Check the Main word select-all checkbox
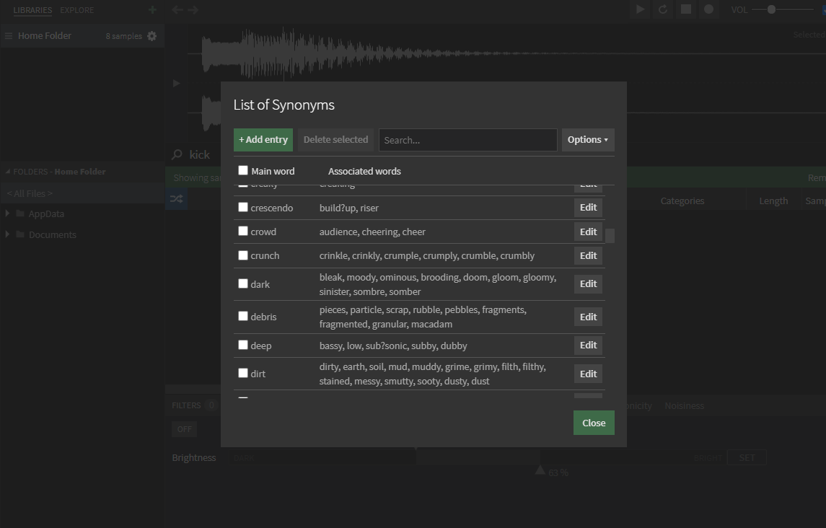826x528 pixels. click(x=243, y=170)
